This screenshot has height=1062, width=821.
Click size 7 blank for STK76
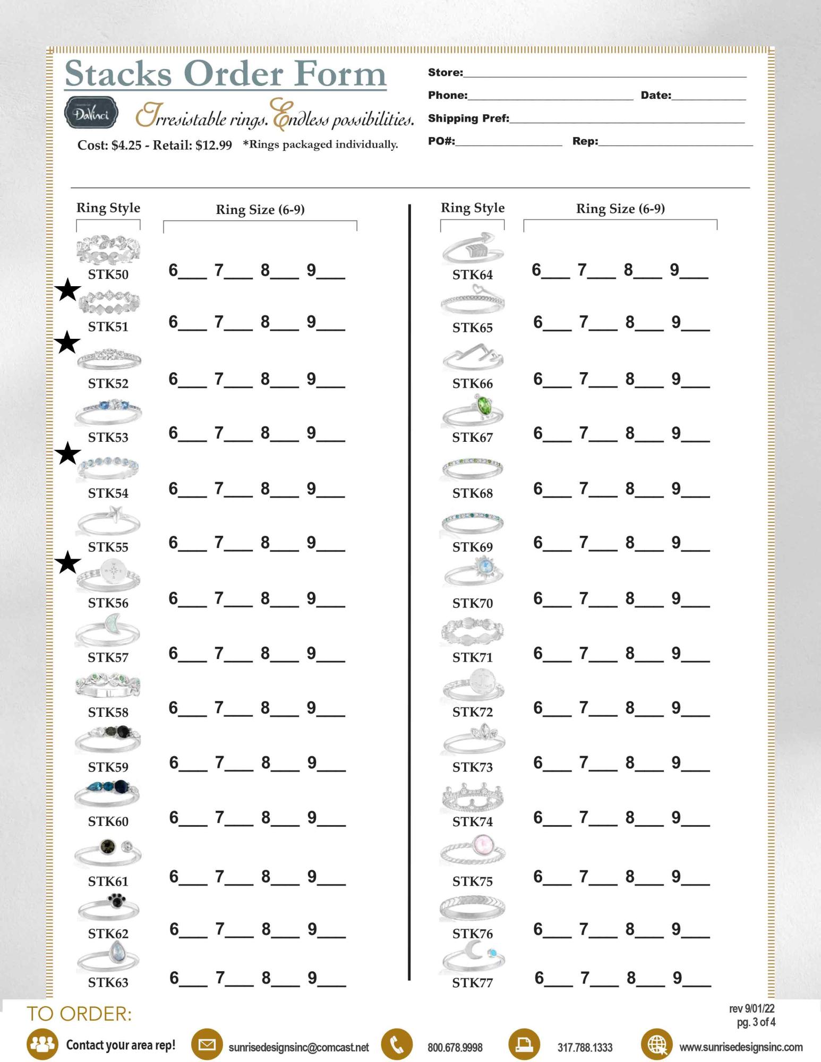coord(603,931)
